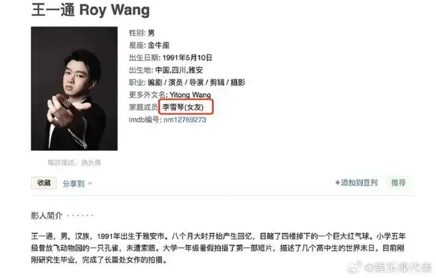436x278 pixels.
Task: Click the 金牛座 zodiac value
Action: tap(158, 45)
